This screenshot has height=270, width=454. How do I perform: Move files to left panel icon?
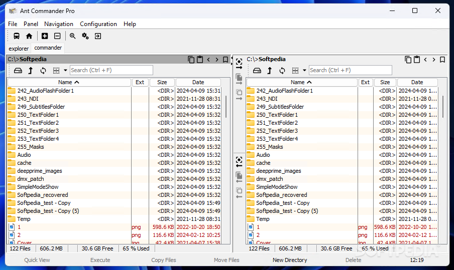click(239, 193)
